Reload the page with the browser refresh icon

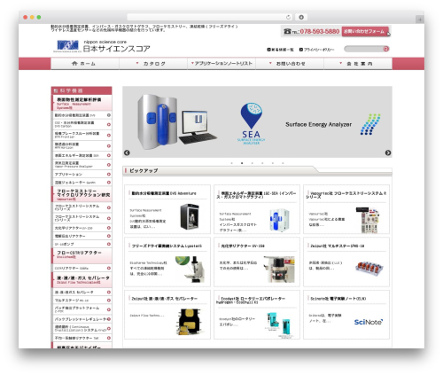[288, 17]
